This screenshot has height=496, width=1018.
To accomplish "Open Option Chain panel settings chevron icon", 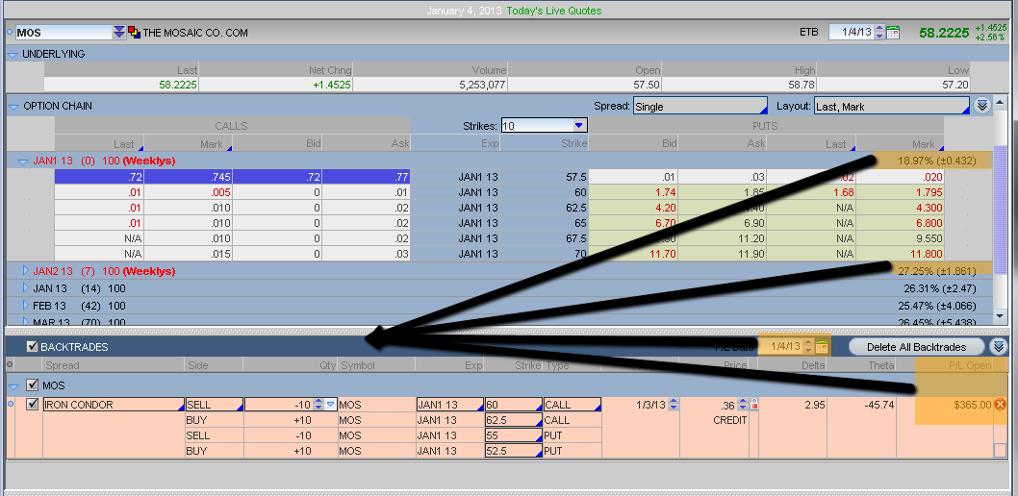I will [x=981, y=106].
